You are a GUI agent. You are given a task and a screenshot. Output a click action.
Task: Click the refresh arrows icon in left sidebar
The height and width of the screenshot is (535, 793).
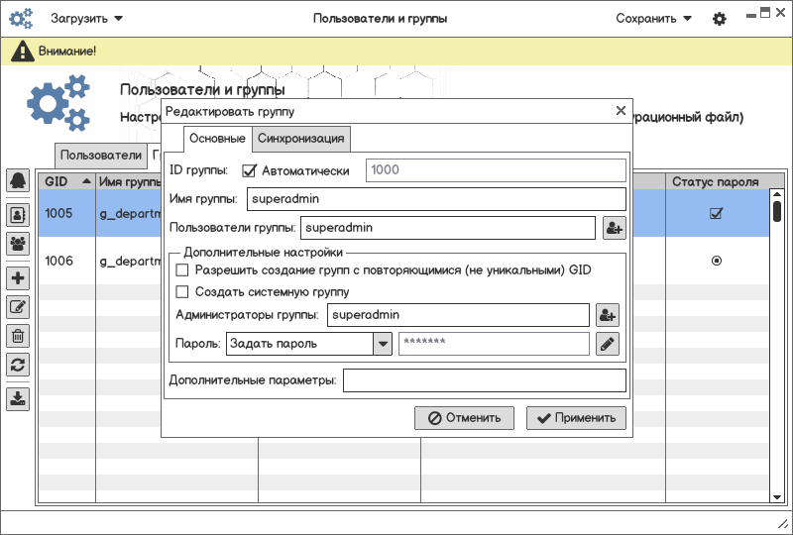pos(18,365)
